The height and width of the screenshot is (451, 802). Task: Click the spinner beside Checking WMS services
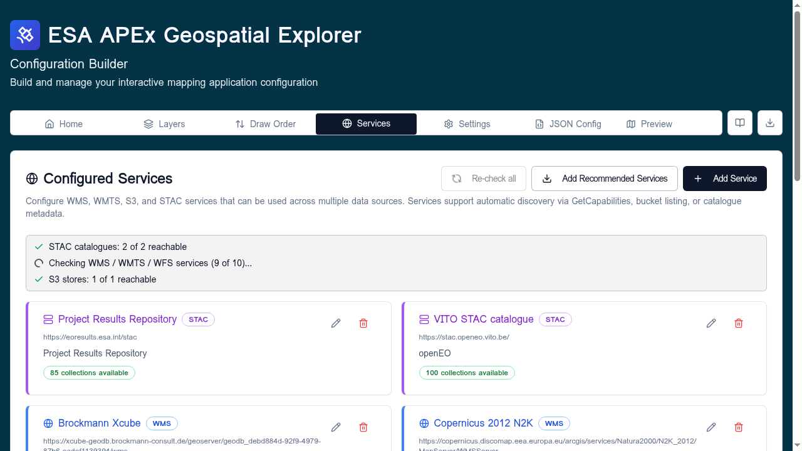pyautogui.click(x=39, y=263)
